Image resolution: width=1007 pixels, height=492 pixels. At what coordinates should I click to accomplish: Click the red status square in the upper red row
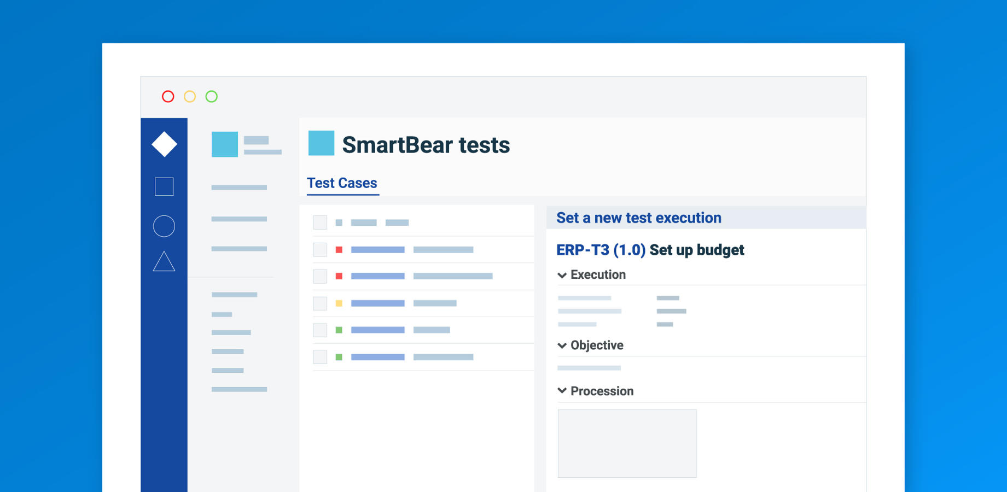[x=339, y=250]
